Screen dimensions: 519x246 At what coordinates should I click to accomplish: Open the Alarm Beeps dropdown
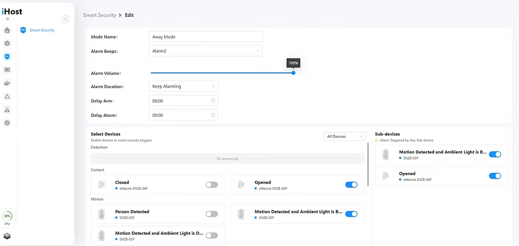[206, 51]
